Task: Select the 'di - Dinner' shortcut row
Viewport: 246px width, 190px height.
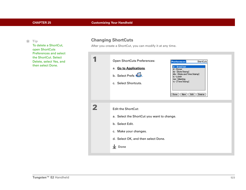Action: coord(189,69)
